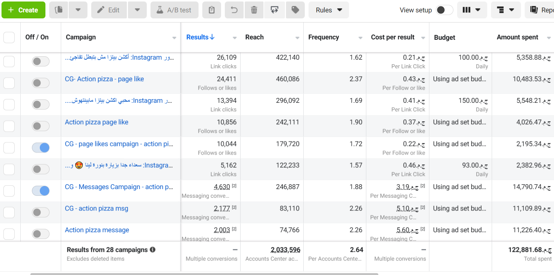Sort by the Results column header
554x275 pixels.
197,37
